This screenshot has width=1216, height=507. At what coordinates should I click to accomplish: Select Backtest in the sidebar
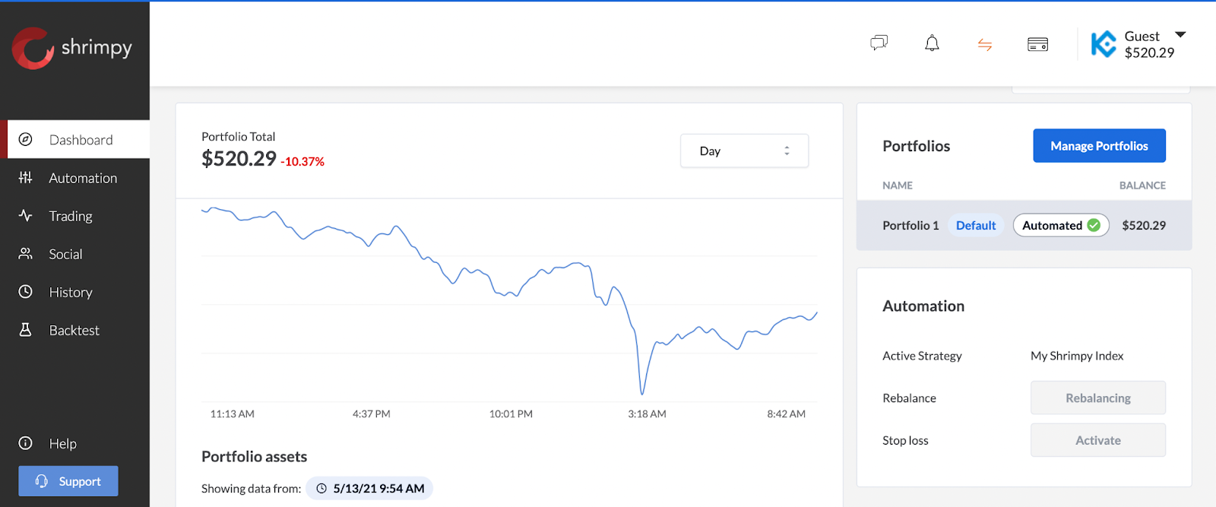point(74,330)
